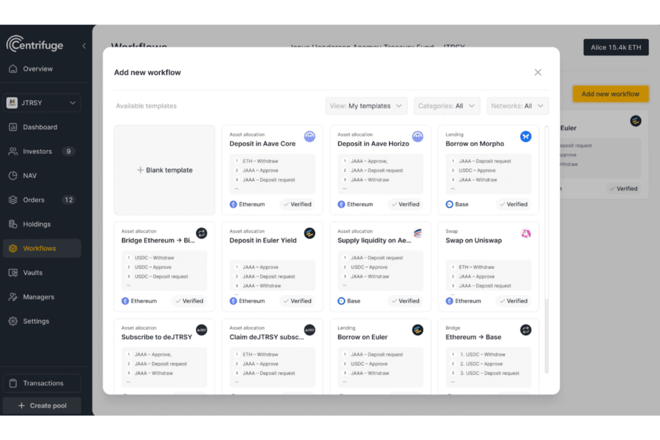Image resolution: width=660 pixels, height=440 pixels.
Task: Select the Deposit in Aave Core title
Action: click(262, 144)
